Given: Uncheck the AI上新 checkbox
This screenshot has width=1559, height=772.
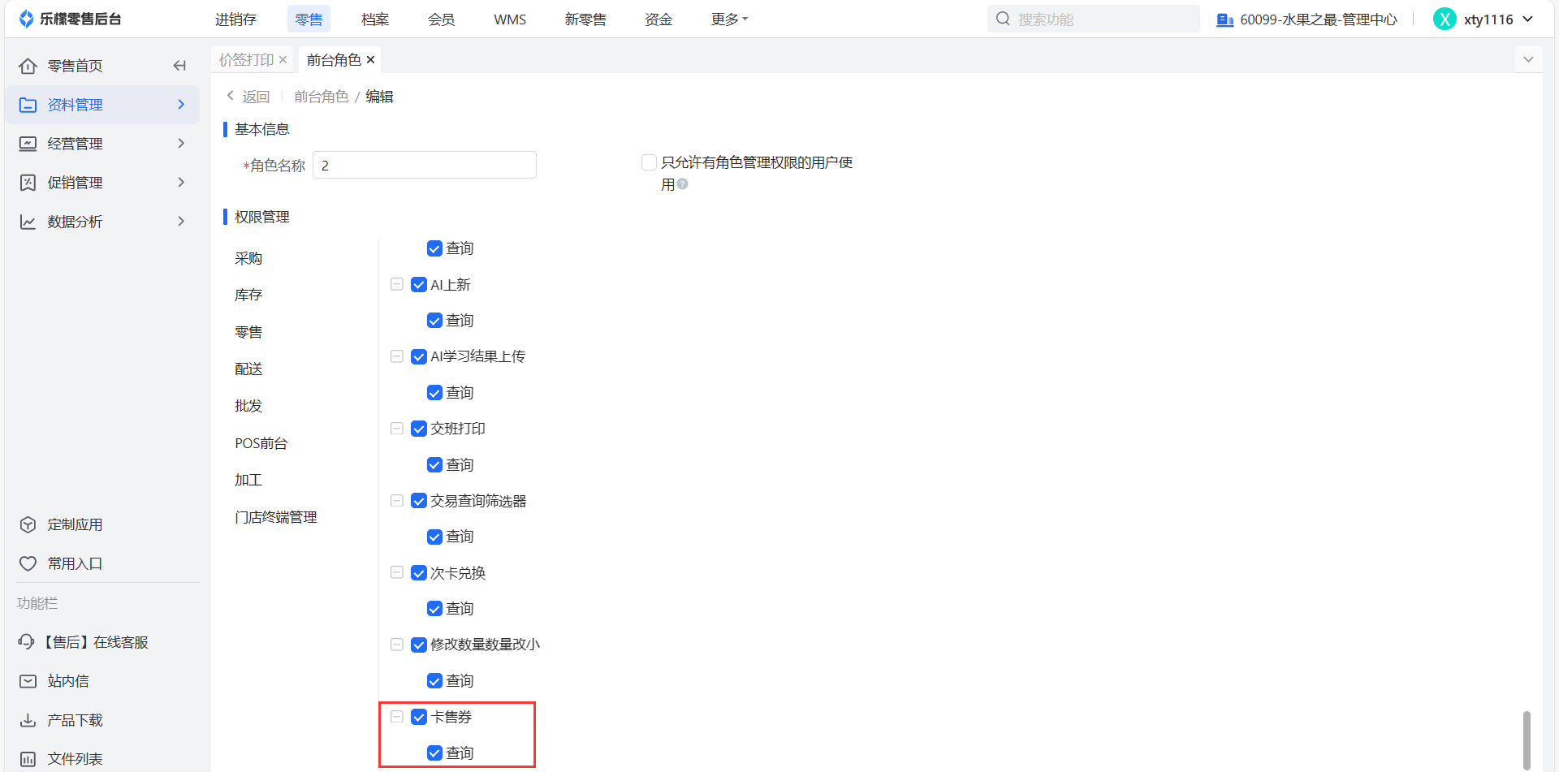Looking at the screenshot, I should pos(419,285).
